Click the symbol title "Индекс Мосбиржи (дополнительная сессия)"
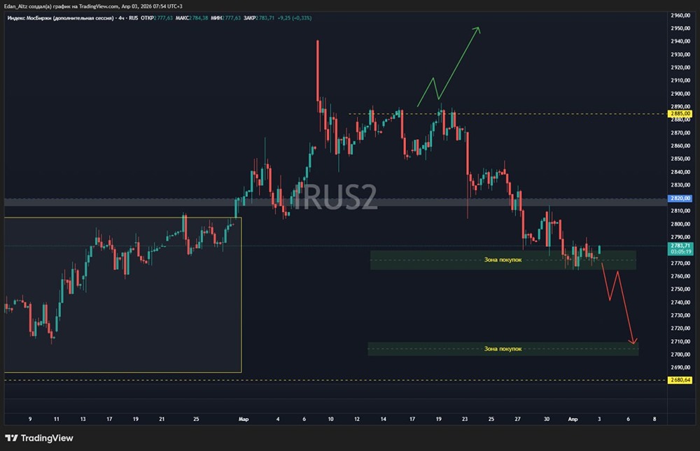The width and height of the screenshot is (700, 451). pyautogui.click(x=60, y=18)
